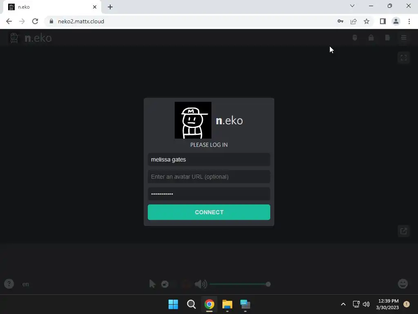Bookmark this tab with star icon

tap(367, 21)
